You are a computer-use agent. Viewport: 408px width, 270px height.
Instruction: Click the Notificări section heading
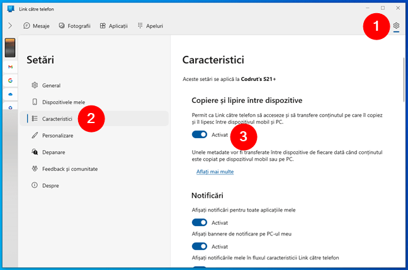coord(207,195)
